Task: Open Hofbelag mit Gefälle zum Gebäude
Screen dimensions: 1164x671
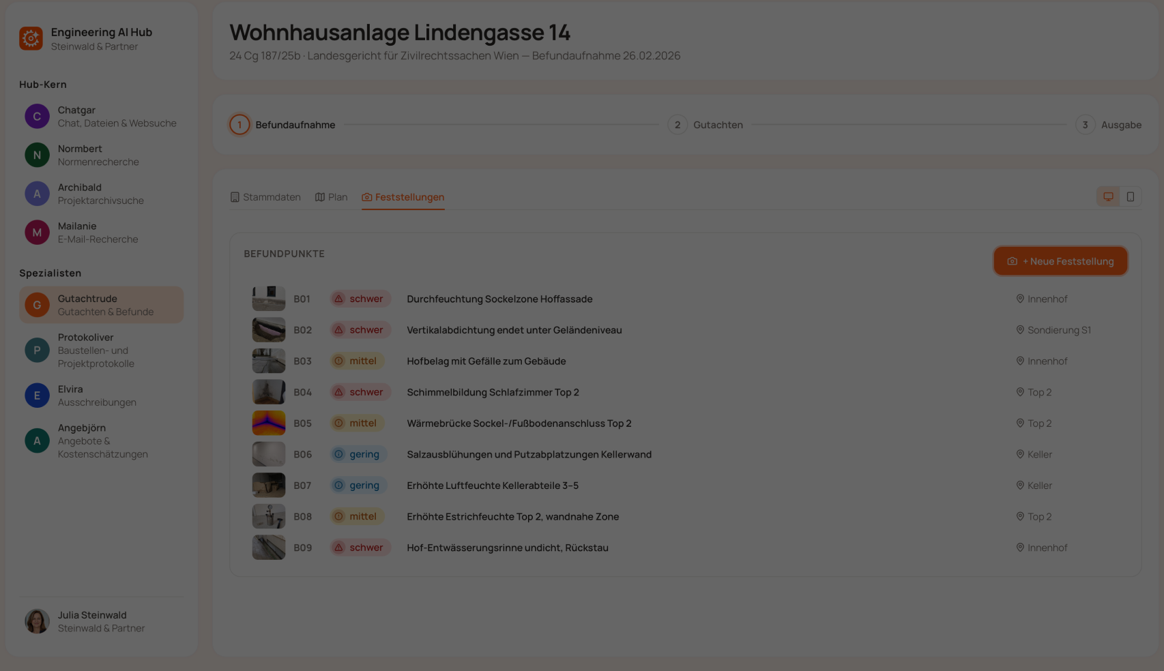Action: 486,361
